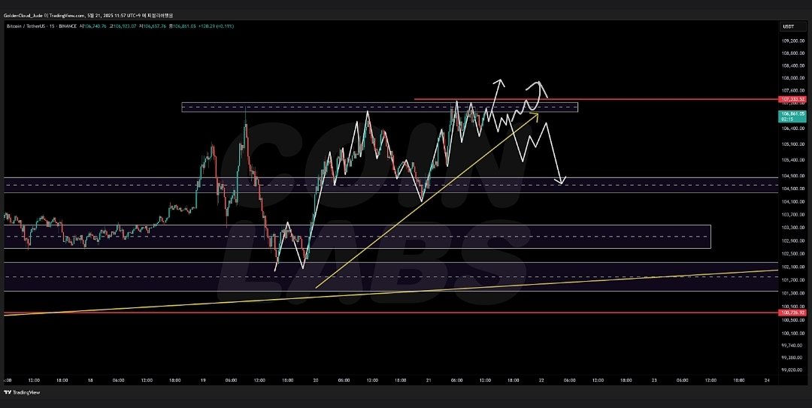Image resolution: width=812 pixels, height=408 pixels.
Task: Click the 109,200.00 price axis label
Action: (x=793, y=41)
